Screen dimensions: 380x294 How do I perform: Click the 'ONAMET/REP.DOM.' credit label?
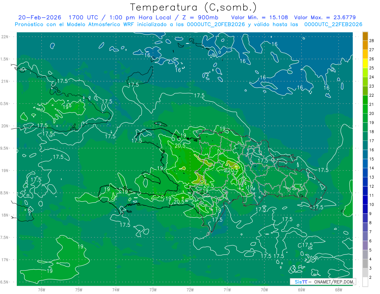coord(334,282)
